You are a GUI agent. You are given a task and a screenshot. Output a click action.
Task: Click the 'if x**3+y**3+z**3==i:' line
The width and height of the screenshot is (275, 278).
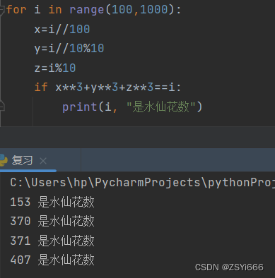tap(108, 87)
